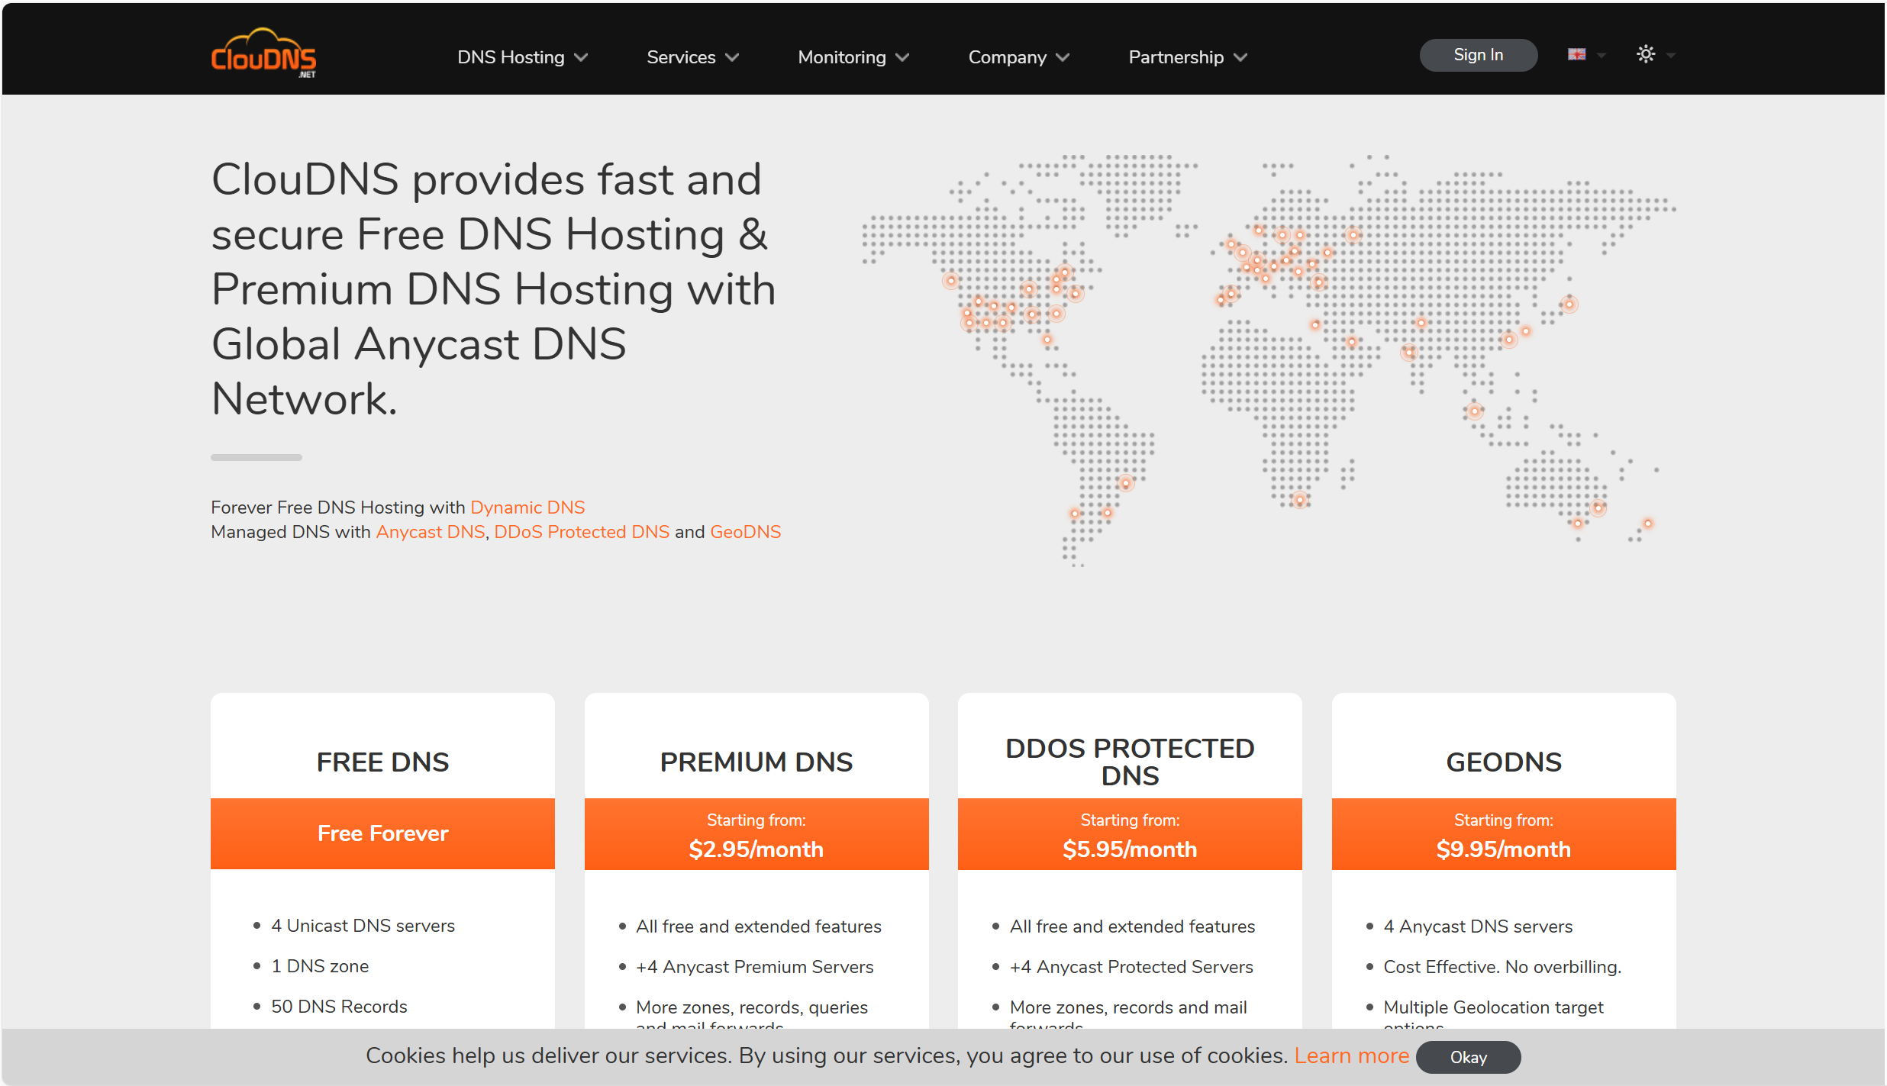Open the Anycast DNS link

pyautogui.click(x=431, y=532)
